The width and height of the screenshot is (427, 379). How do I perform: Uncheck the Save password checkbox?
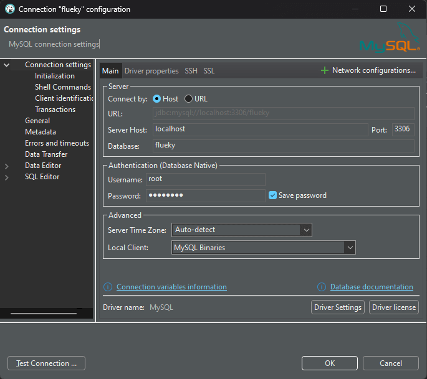tap(273, 195)
